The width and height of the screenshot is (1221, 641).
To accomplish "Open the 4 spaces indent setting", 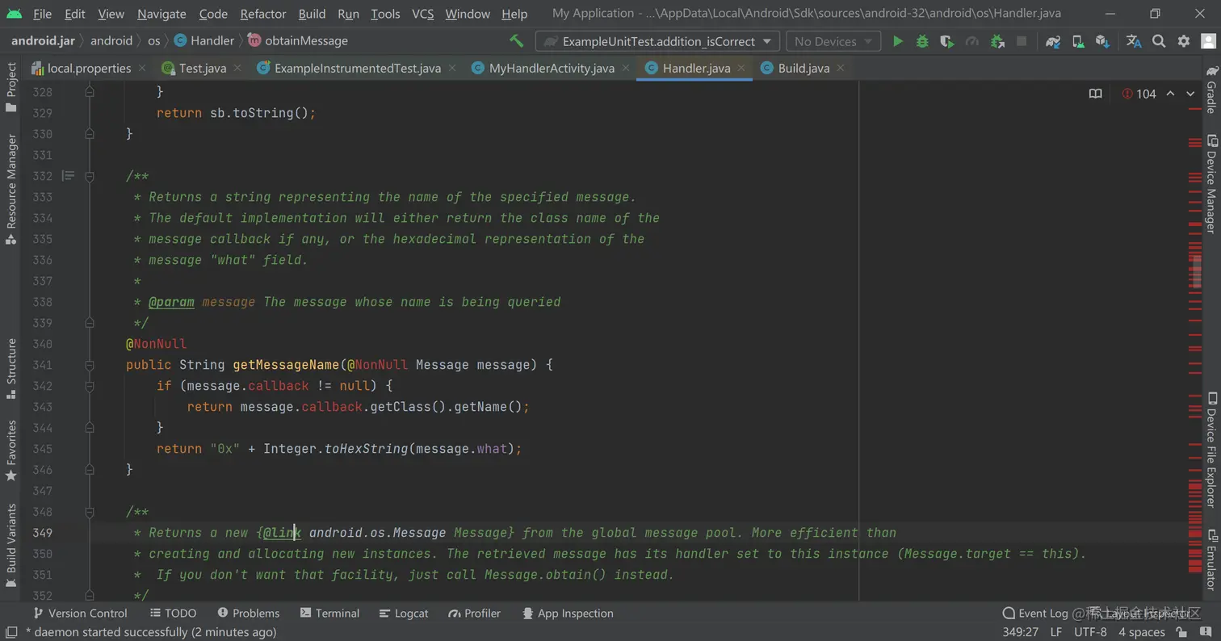I will [x=1142, y=632].
